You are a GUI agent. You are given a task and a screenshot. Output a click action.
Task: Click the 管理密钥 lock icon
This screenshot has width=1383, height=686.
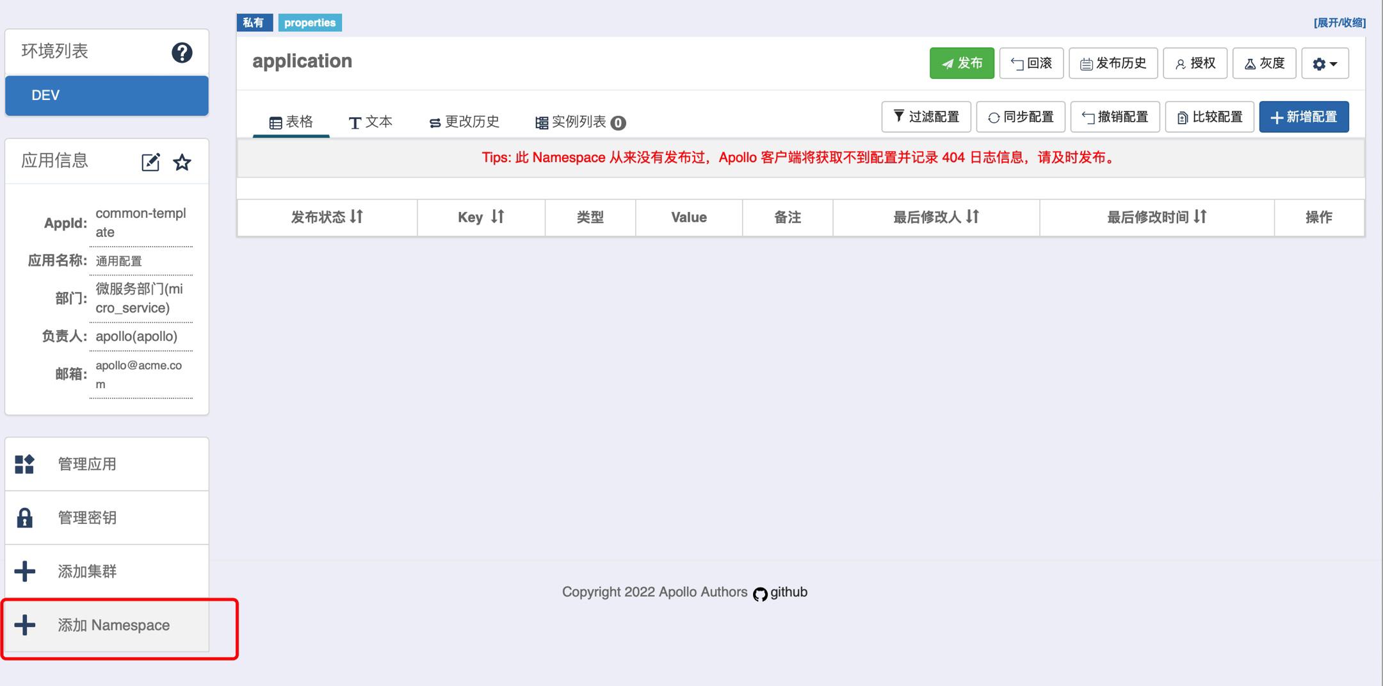click(24, 518)
